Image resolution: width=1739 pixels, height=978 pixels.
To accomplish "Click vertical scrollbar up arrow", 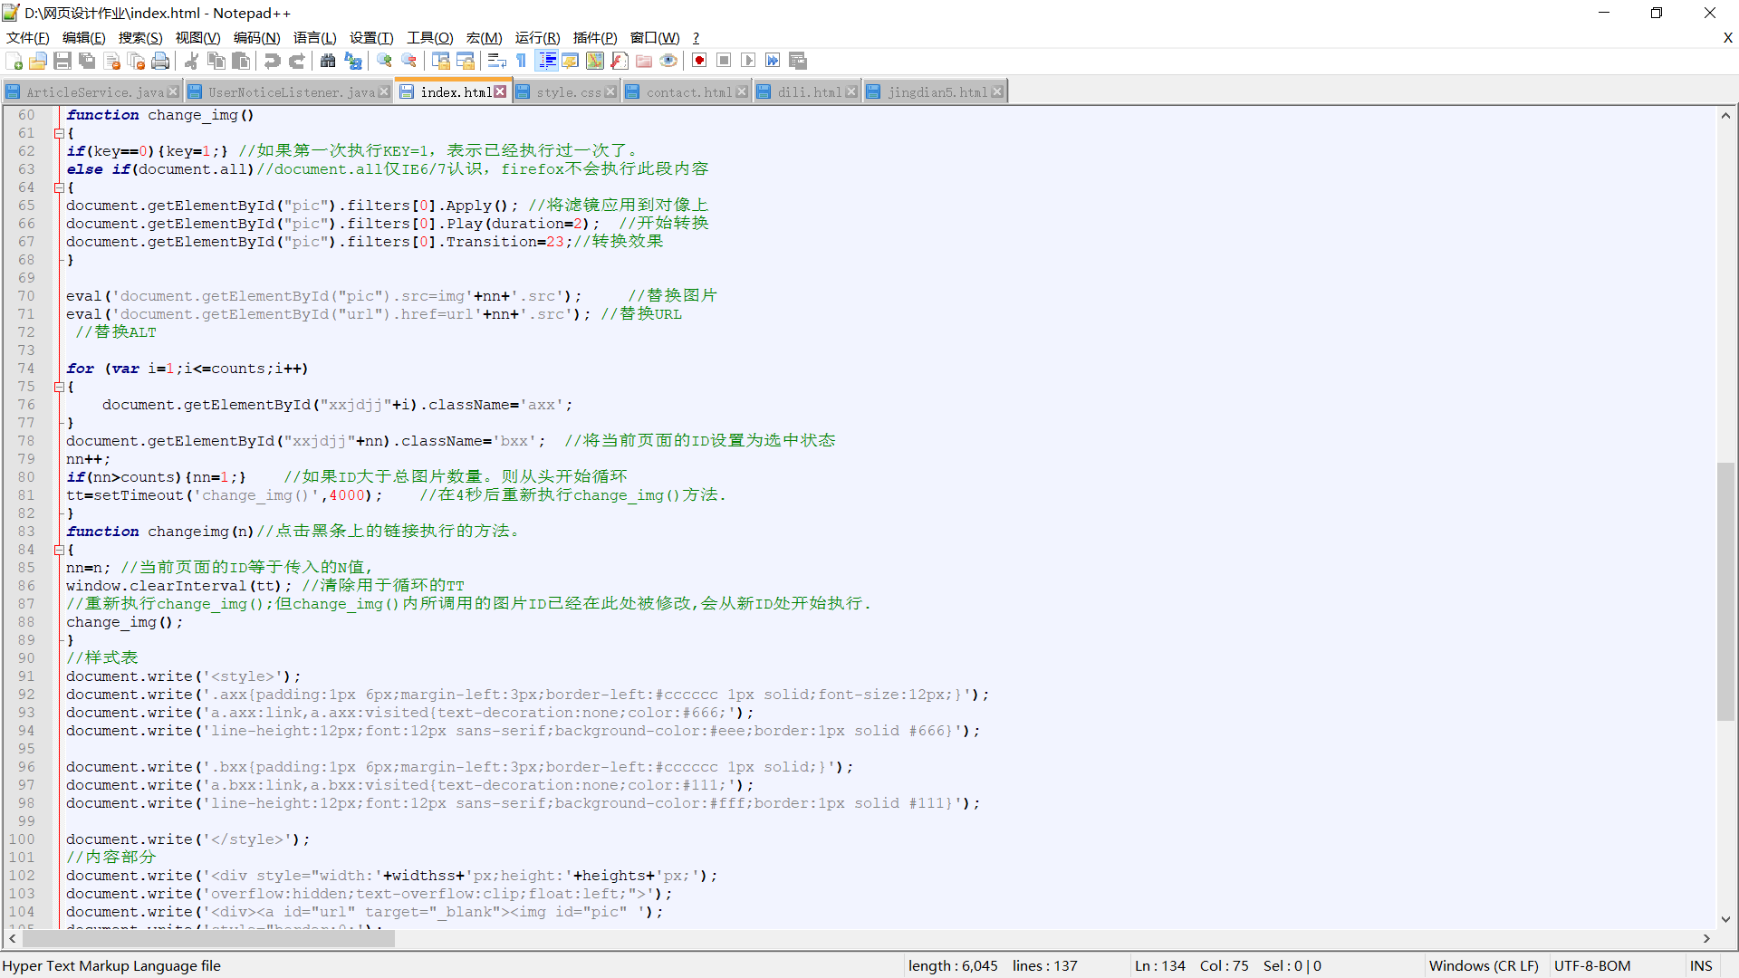I will (x=1725, y=115).
